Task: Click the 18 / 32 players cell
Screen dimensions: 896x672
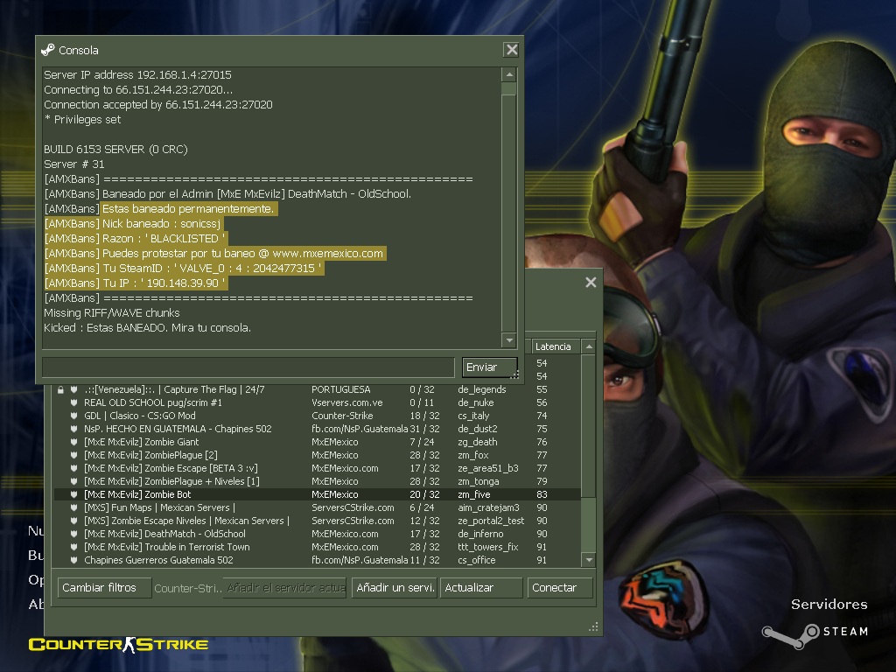Action: [424, 416]
